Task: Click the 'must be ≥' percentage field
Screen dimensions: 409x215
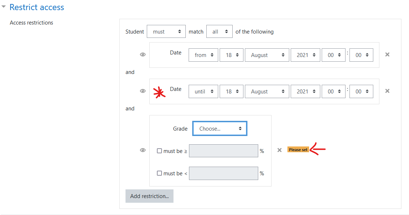Action: 224,151
